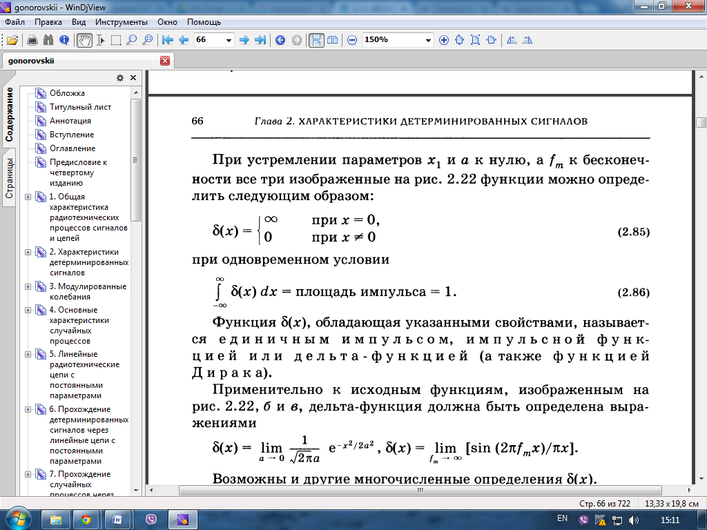The image size is (707, 530).
Task: Open the Файл menu
Action: [15, 22]
